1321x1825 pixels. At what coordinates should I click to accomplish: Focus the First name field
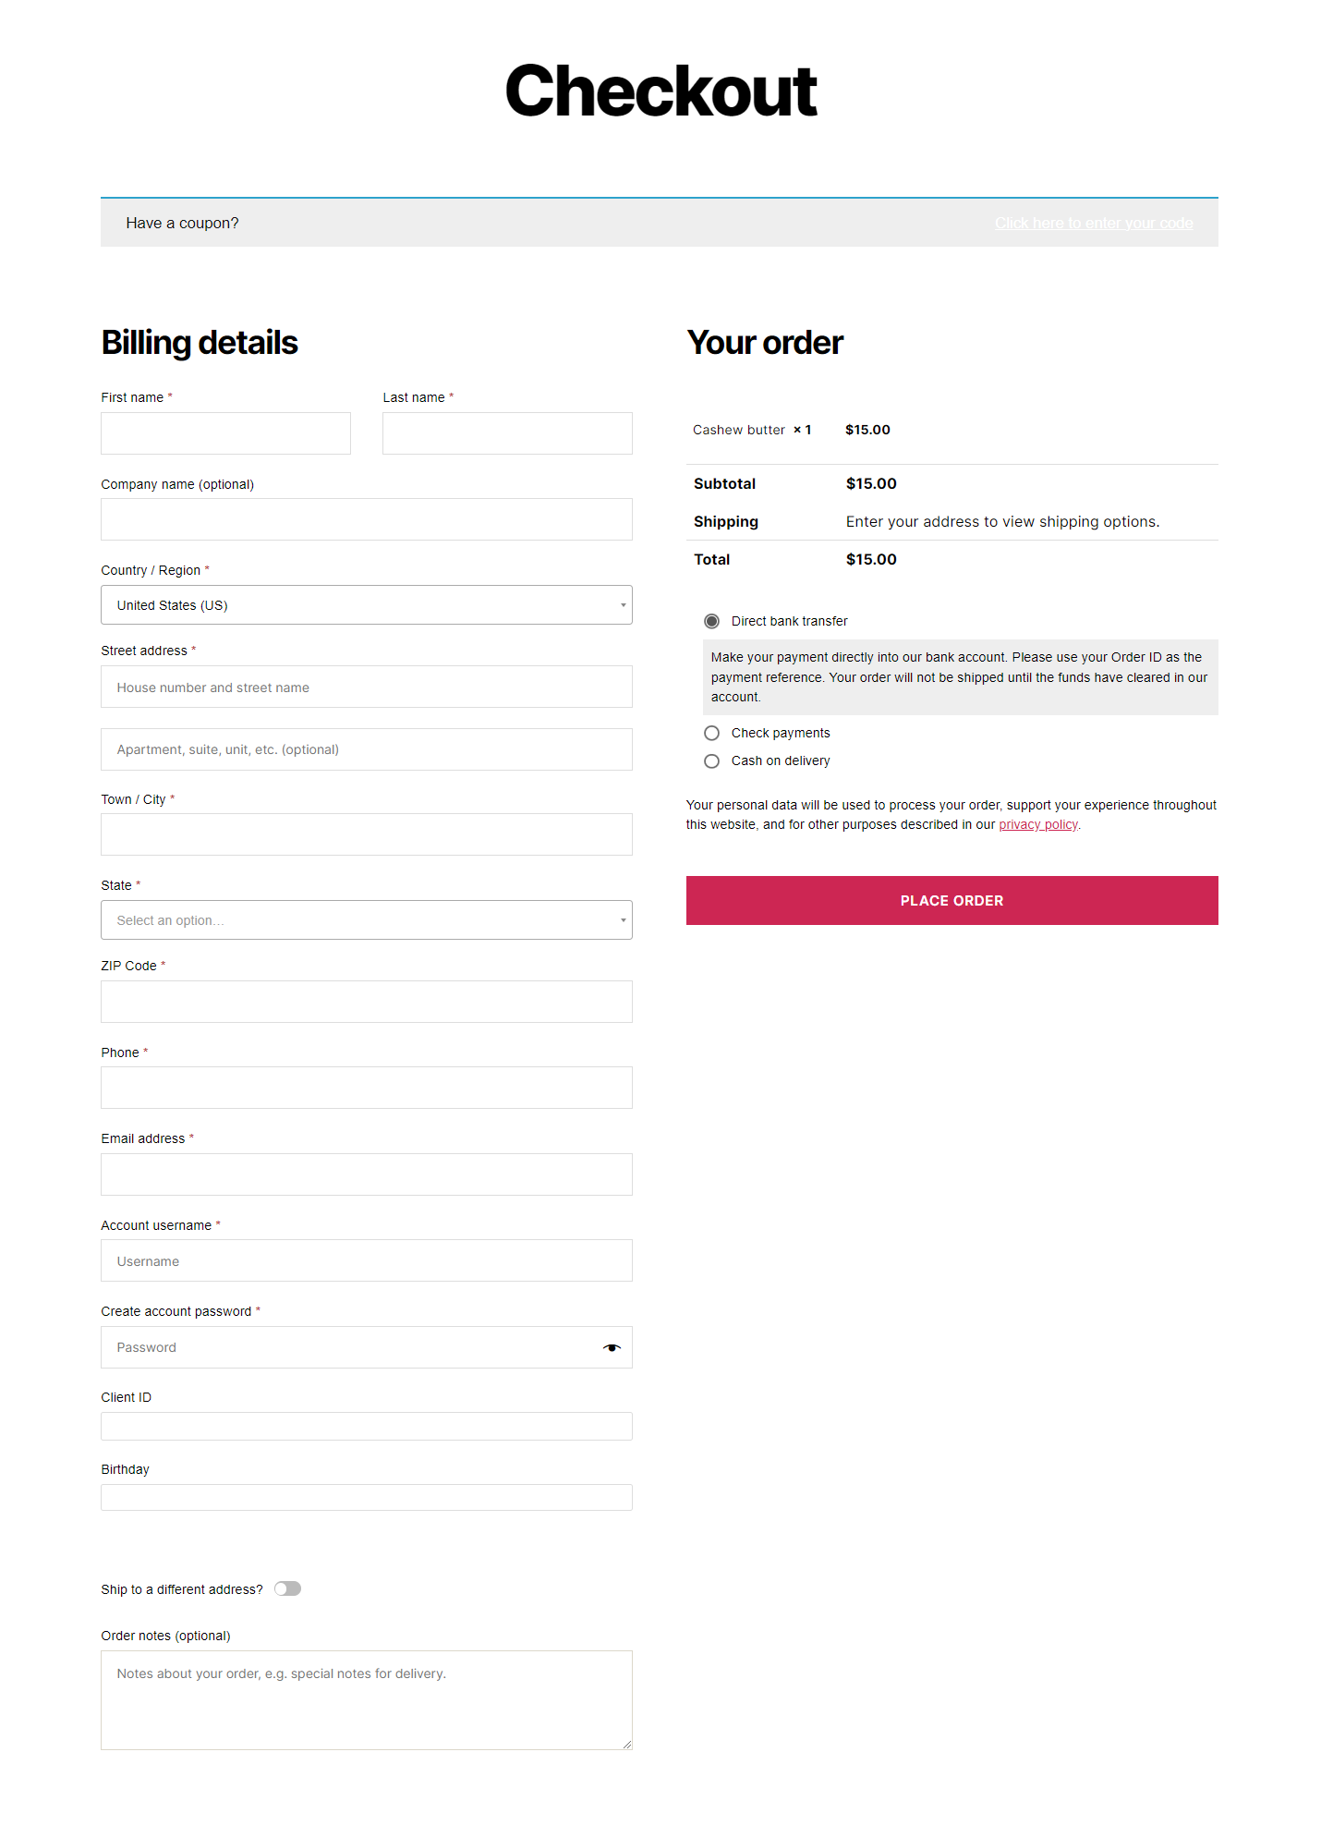pos(225,433)
